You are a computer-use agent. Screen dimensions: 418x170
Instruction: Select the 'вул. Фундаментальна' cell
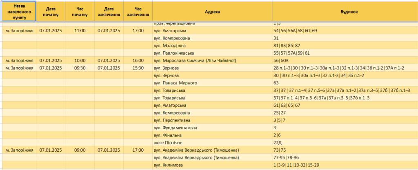pyautogui.click(x=212, y=128)
